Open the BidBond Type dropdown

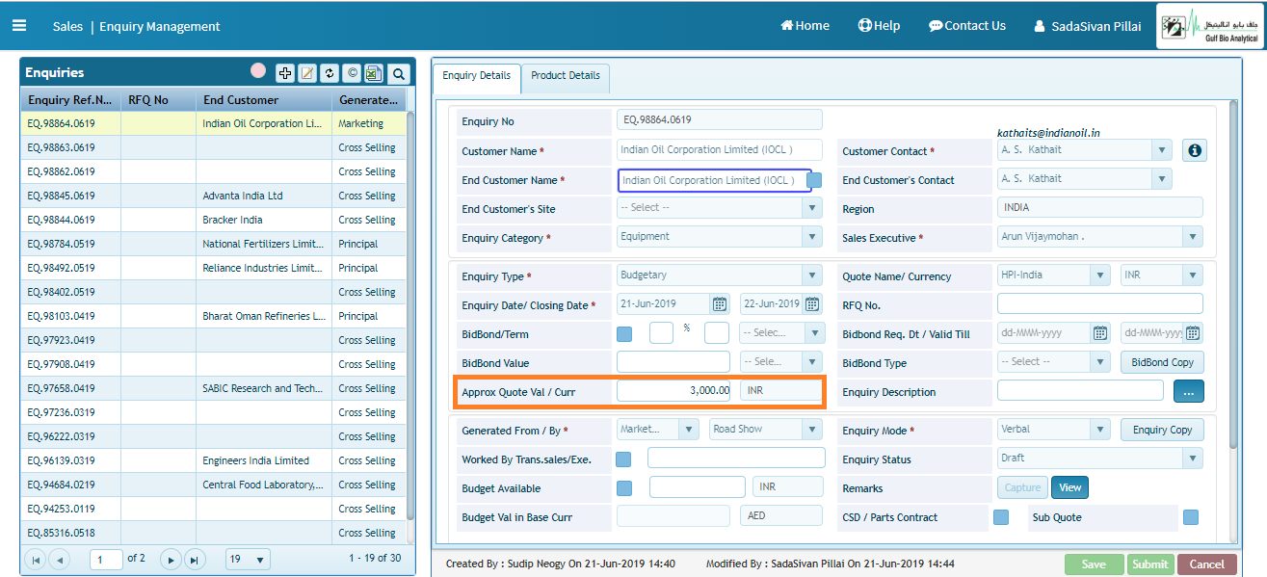tap(1100, 362)
